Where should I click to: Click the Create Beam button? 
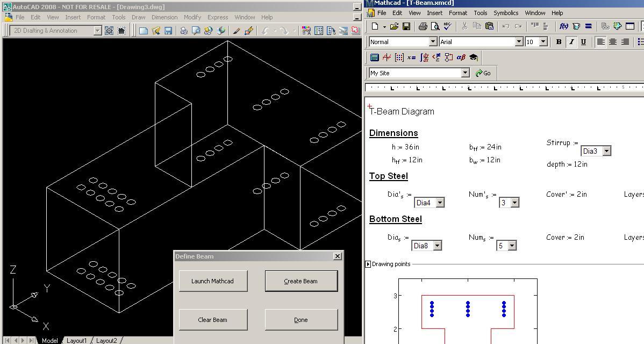(x=301, y=281)
